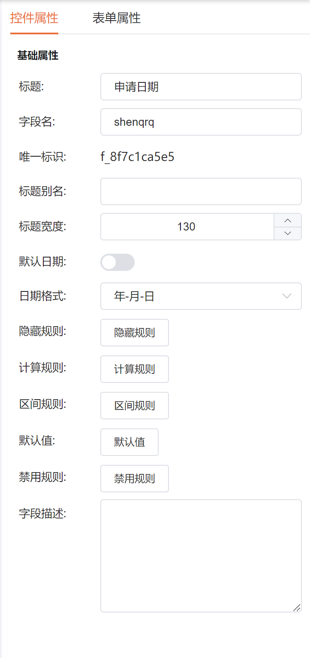The image size is (310, 658).
Task: Toggle the 默认日期 switch
Action: point(117,262)
